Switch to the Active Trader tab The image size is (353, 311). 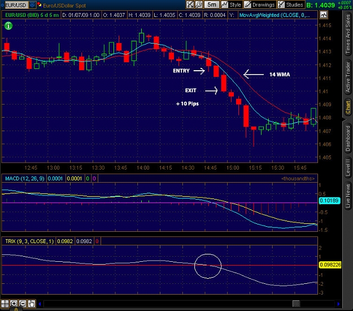point(348,77)
